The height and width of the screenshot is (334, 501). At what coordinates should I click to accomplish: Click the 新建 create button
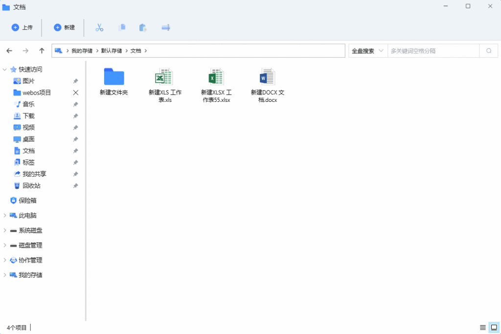pos(64,27)
